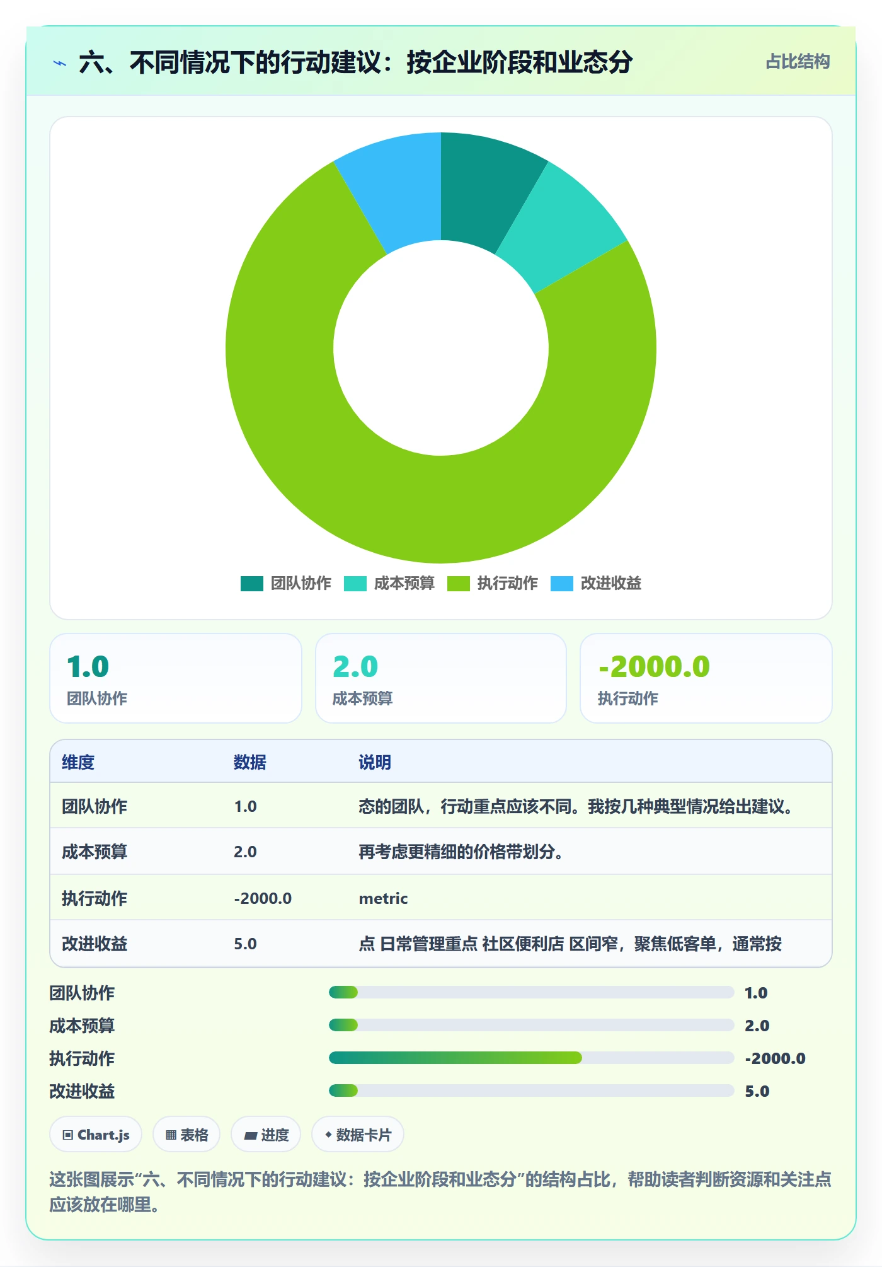The width and height of the screenshot is (882, 1267).
Task: Click the 说明 column header
Action: pos(375,762)
